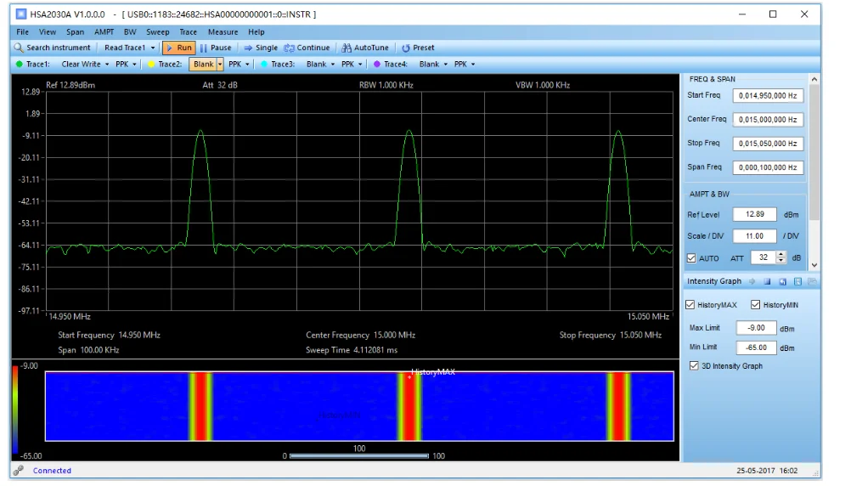Click the Min Limit input field
The image size is (851, 486).
[756, 347]
